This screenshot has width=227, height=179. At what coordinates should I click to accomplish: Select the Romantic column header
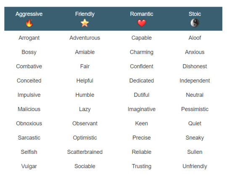pyautogui.click(x=142, y=14)
